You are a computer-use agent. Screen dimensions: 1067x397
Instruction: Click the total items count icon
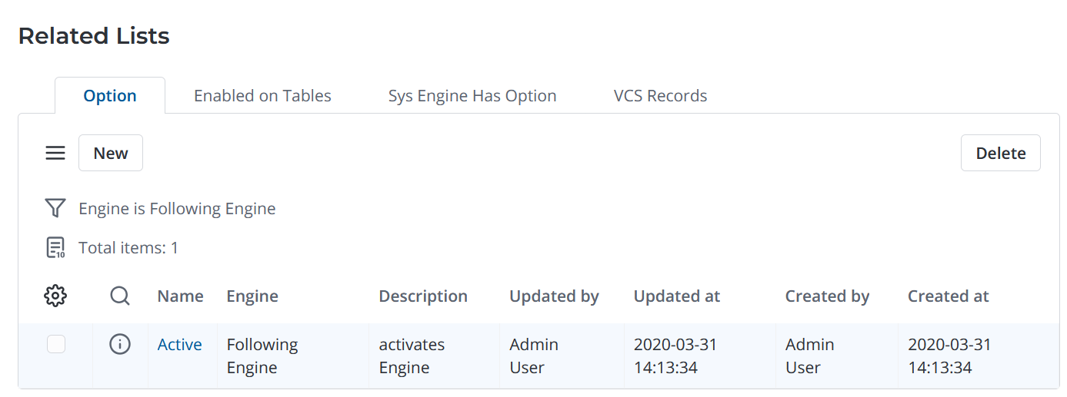[x=55, y=248]
